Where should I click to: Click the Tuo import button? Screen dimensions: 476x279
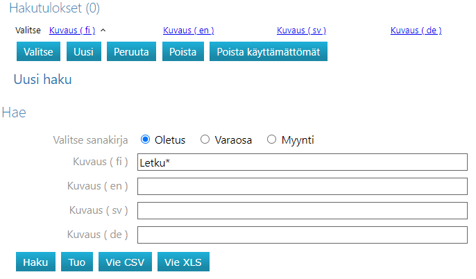77,262
